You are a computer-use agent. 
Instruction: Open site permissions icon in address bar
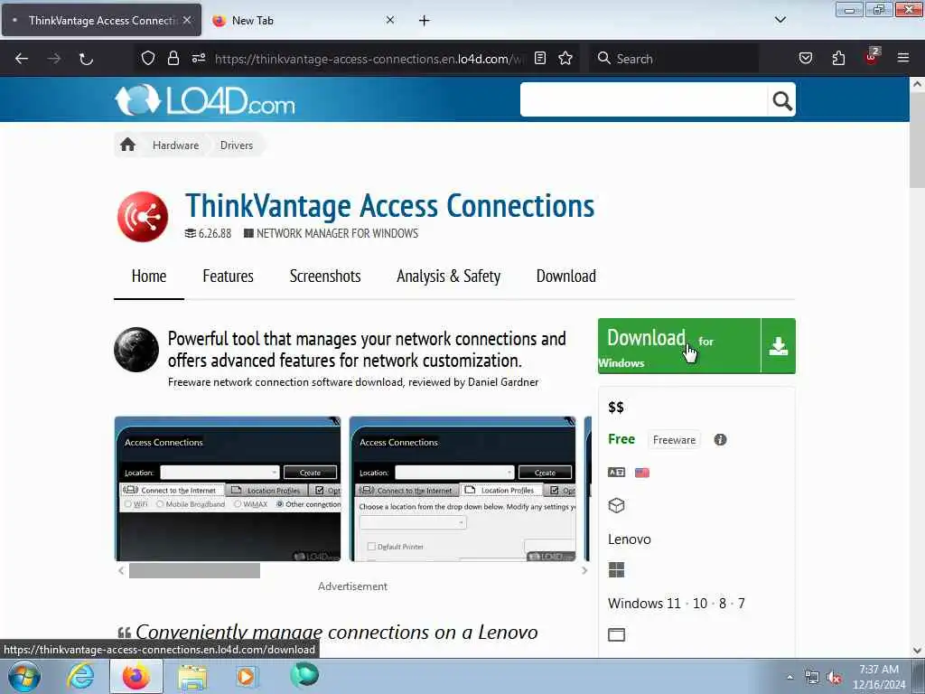pyautogui.click(x=199, y=58)
